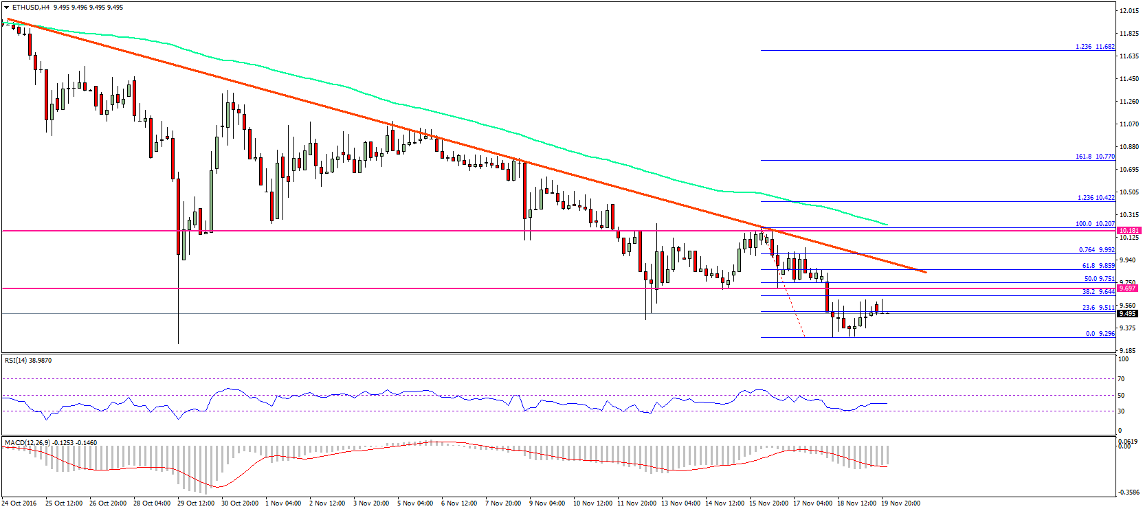Click Fibonacci label 0.764 9.992
This screenshot has height=511, width=1143.
click(1096, 250)
